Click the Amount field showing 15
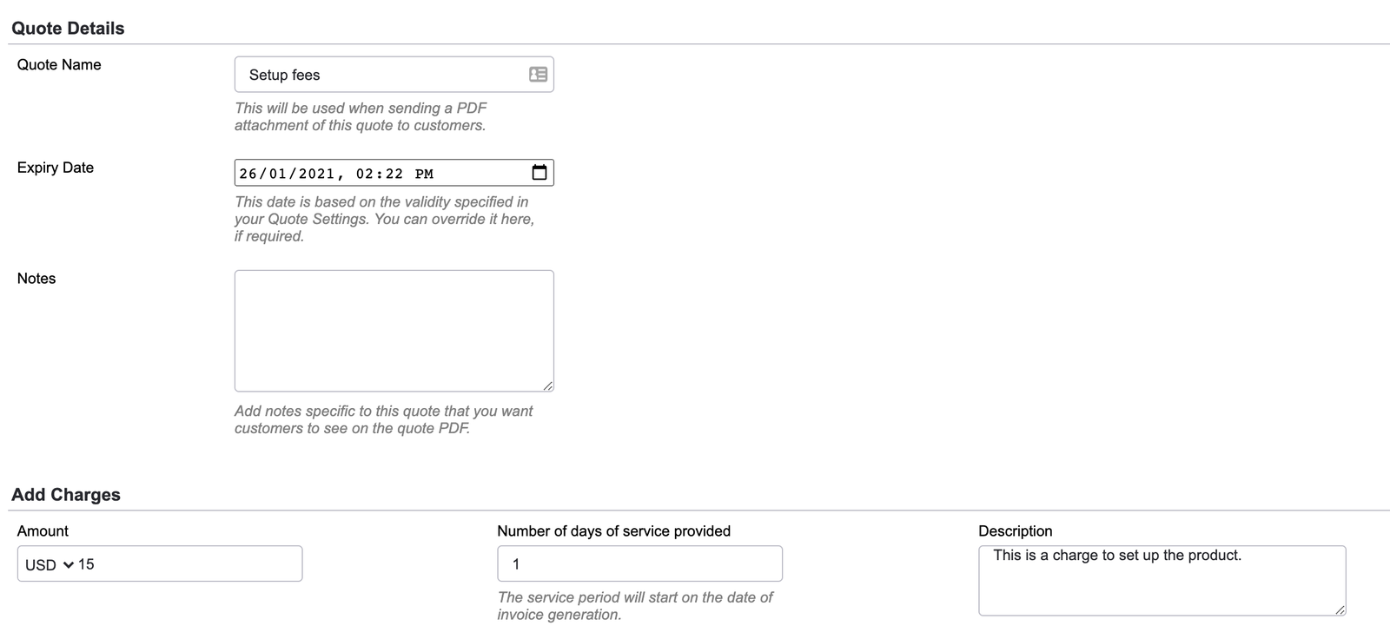Screen dimensions: 1390x639 (187, 564)
